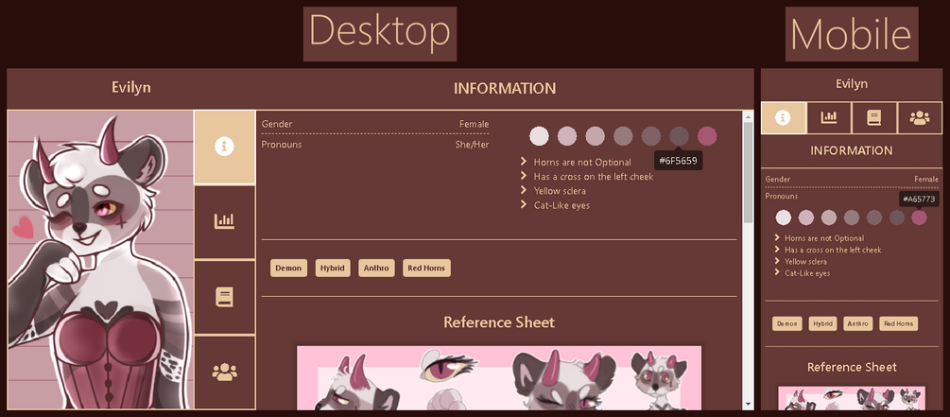This screenshot has height=417, width=950.
Task: Click the Evilyn name in Desktop header
Action: (130, 88)
